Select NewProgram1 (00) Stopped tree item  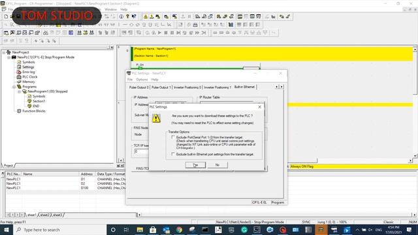[x=48, y=91]
